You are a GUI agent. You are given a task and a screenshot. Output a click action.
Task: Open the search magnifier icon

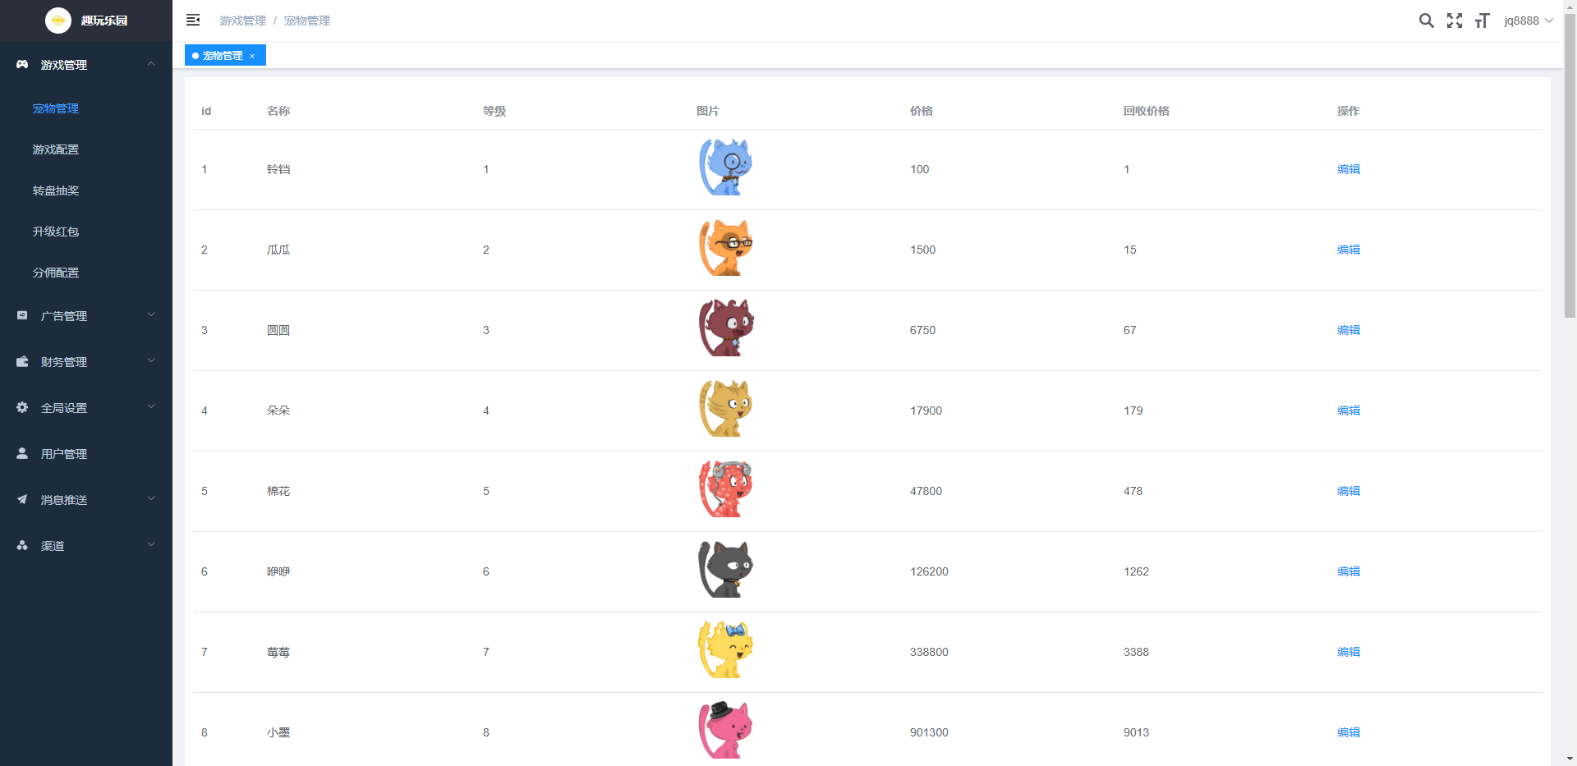click(1427, 21)
